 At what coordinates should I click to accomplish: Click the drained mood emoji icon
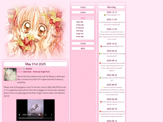tap(24, 69)
